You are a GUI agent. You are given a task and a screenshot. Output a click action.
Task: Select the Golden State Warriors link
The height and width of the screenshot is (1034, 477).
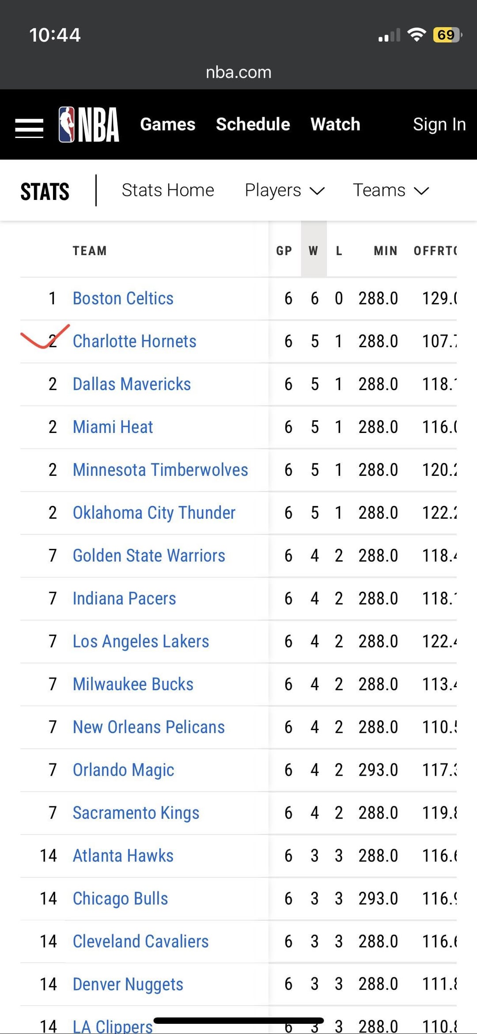pos(149,555)
